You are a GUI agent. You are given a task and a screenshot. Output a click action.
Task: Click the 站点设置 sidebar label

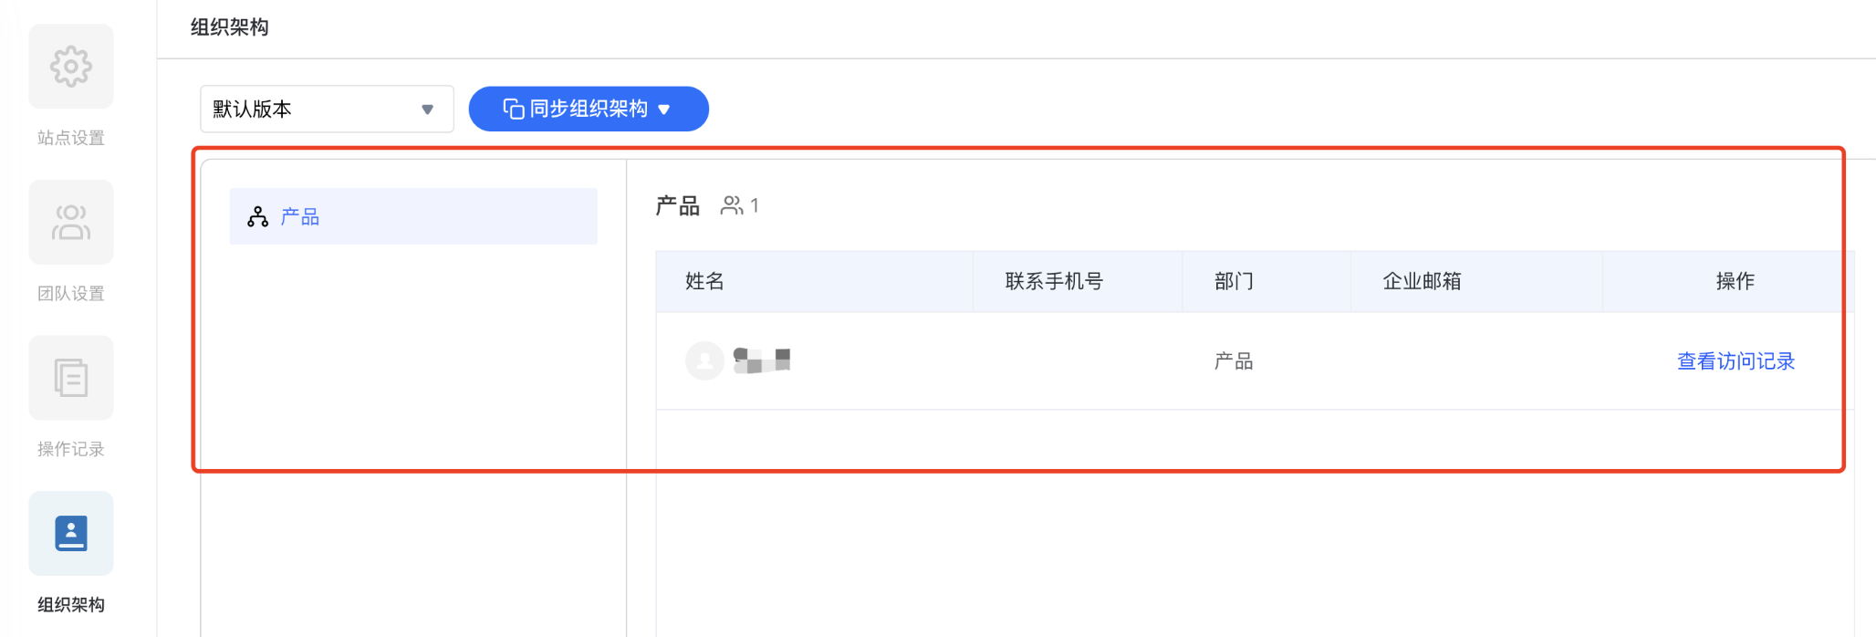(71, 138)
